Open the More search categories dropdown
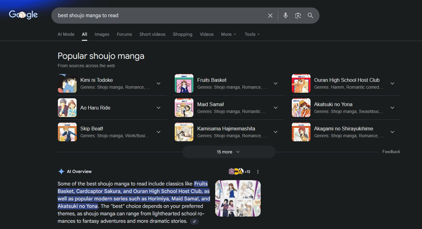The width and height of the screenshot is (422, 229). (x=228, y=34)
